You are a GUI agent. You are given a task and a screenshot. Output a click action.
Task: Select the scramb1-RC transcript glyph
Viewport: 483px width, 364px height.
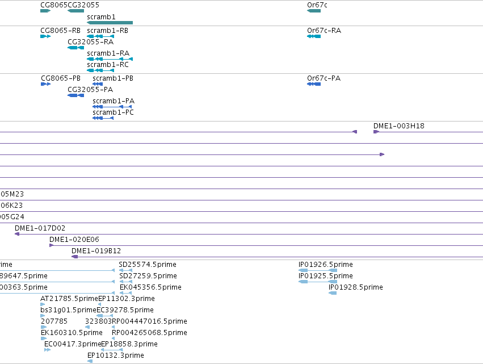coord(100,70)
